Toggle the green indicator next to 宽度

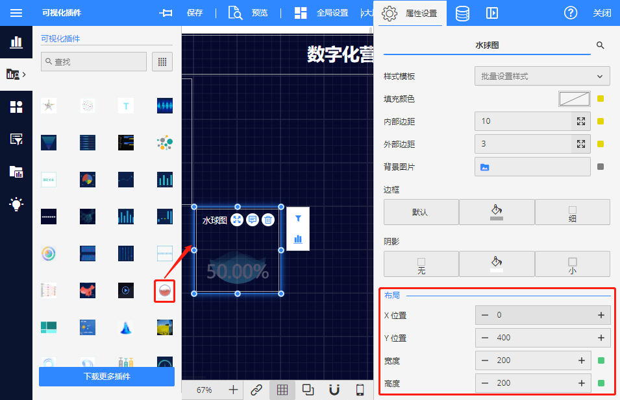pos(601,360)
